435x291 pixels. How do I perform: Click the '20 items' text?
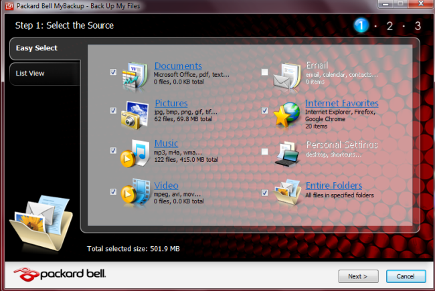[x=317, y=126]
